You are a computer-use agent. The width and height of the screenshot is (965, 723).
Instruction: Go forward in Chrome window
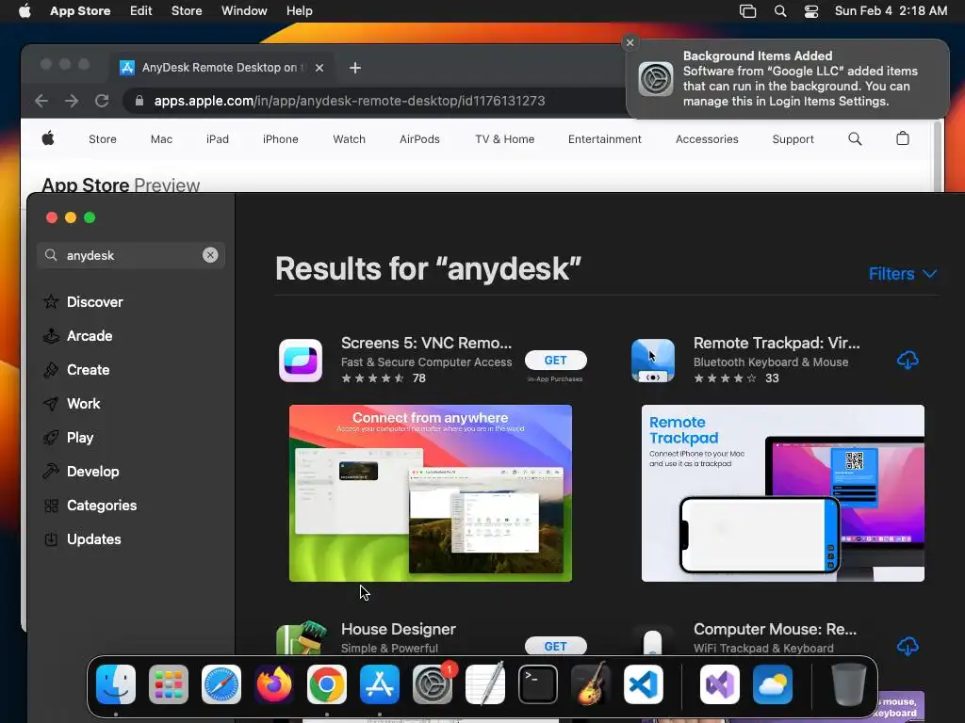click(72, 101)
